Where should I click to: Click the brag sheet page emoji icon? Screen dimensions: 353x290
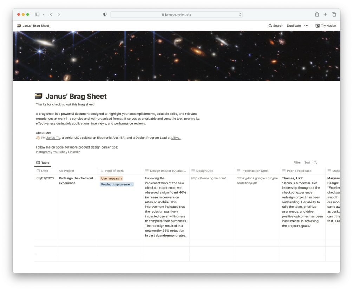click(39, 96)
